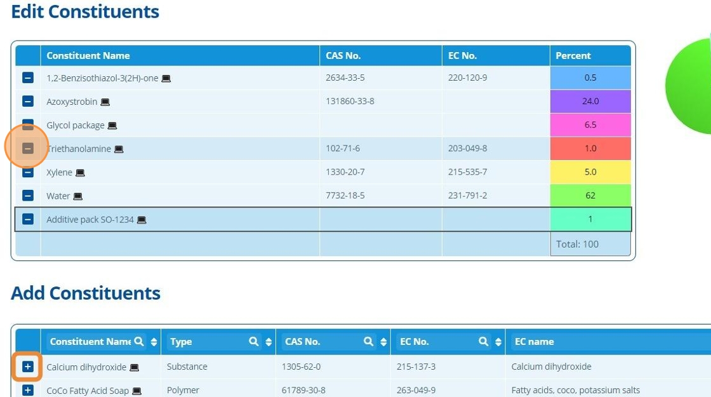711x397 pixels.
Task: Click the Percent column header
Action: 590,55
